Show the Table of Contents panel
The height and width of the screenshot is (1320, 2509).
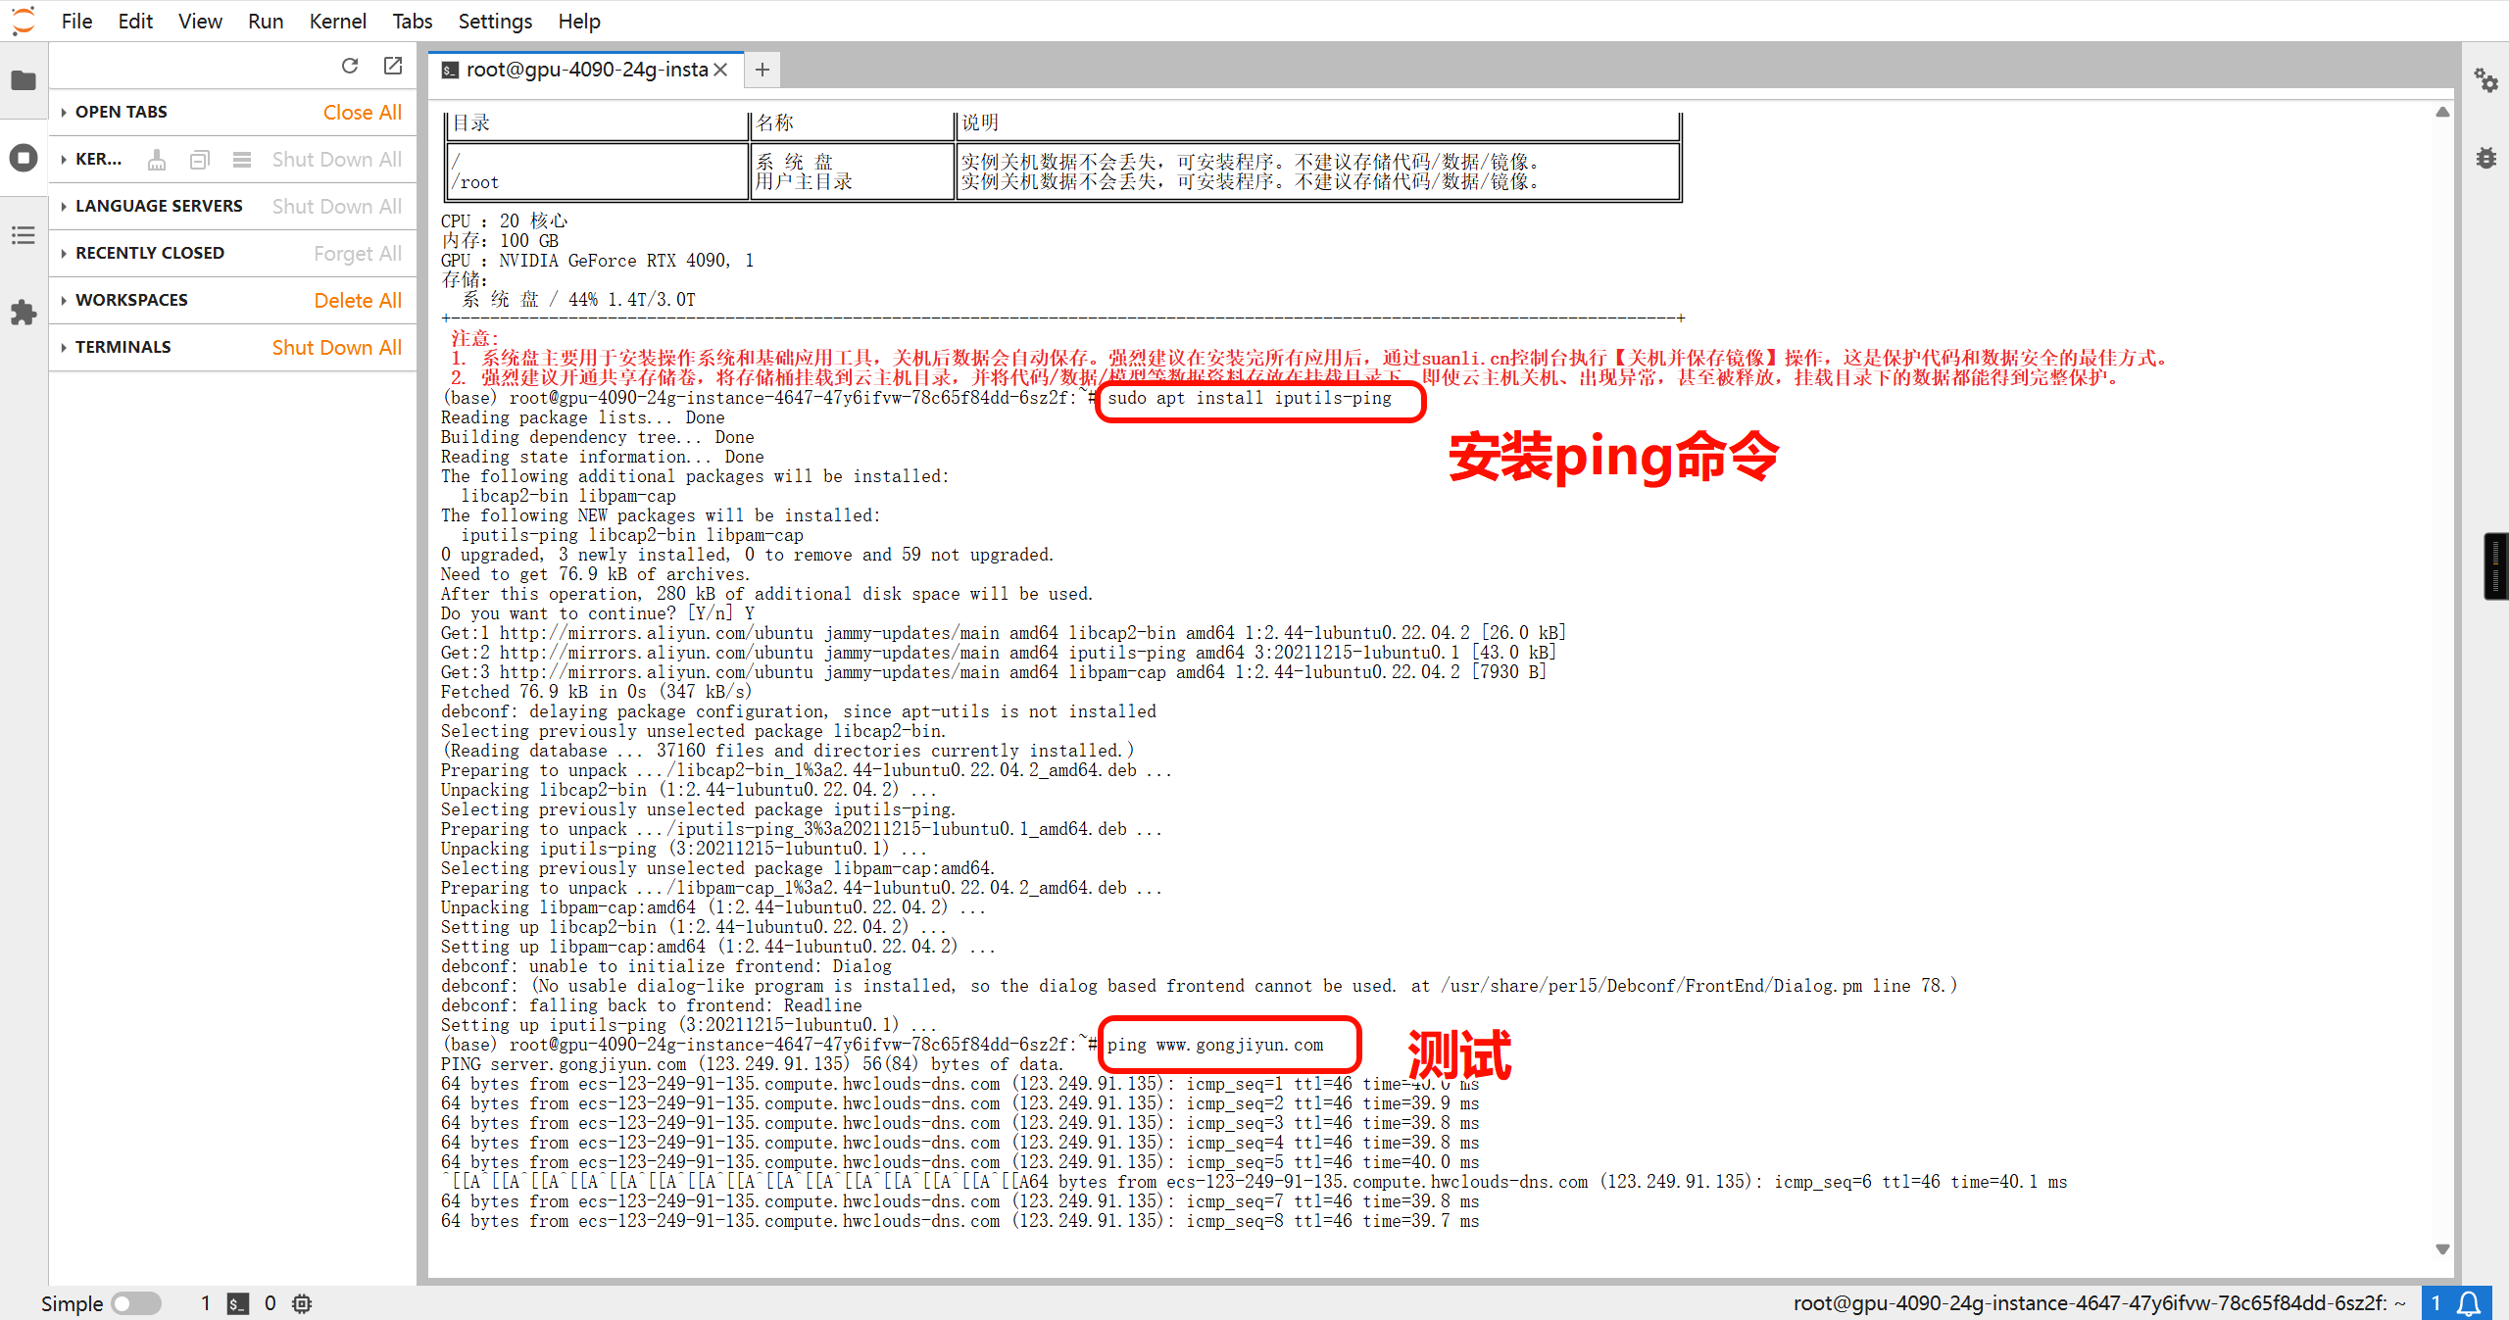click(x=24, y=235)
